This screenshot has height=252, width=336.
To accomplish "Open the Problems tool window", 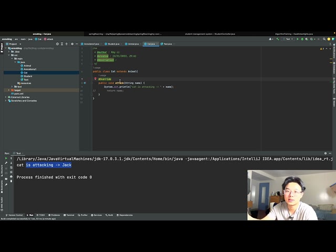I will tap(54, 215).
